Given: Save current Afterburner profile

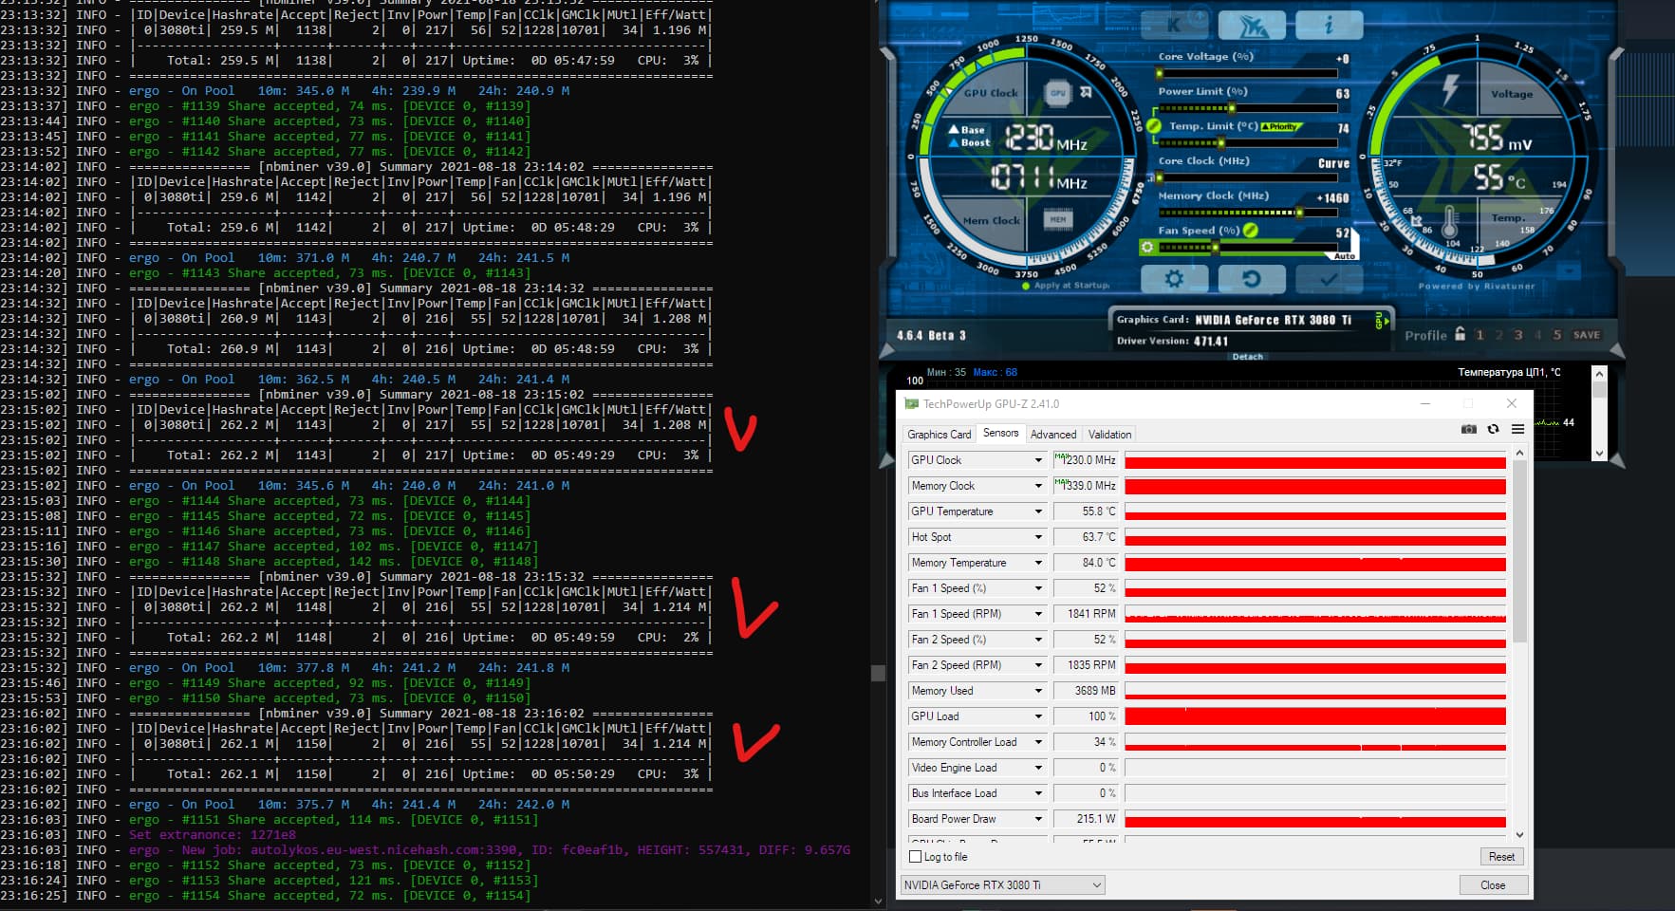Looking at the screenshot, I should [1587, 335].
